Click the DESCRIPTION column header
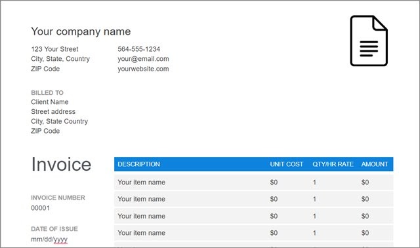 coord(138,164)
